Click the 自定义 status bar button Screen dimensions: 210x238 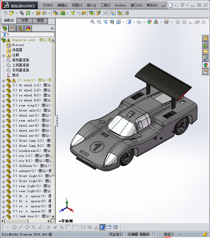tap(169, 234)
